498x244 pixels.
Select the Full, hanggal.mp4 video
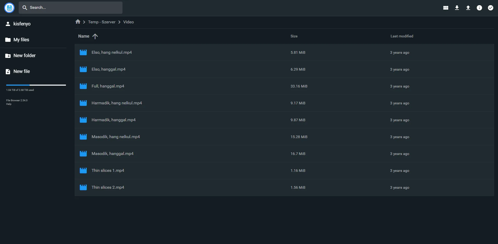click(x=108, y=86)
